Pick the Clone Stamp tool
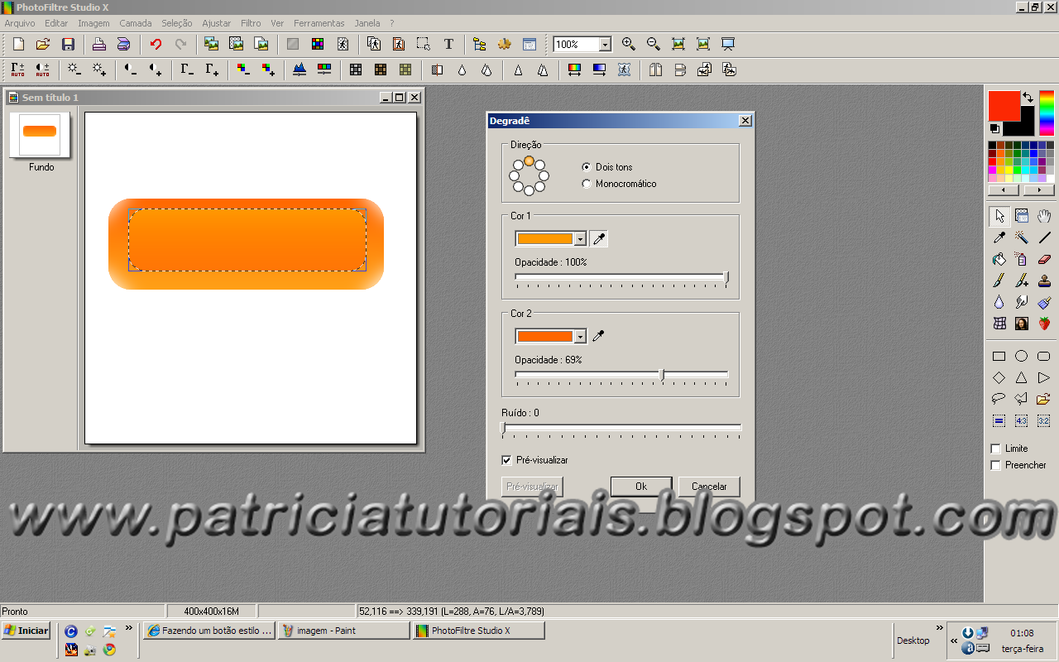Screen dimensions: 1059x662 [x=1044, y=281]
